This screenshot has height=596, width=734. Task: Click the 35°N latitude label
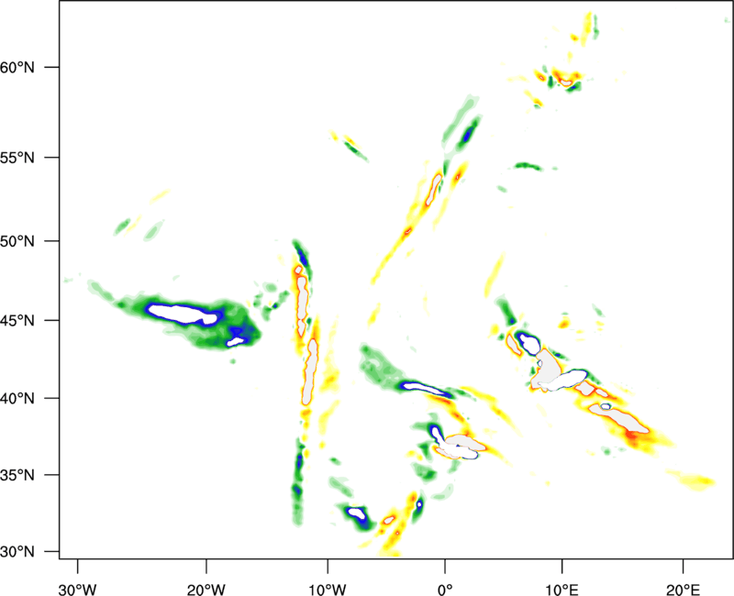(x=17, y=475)
